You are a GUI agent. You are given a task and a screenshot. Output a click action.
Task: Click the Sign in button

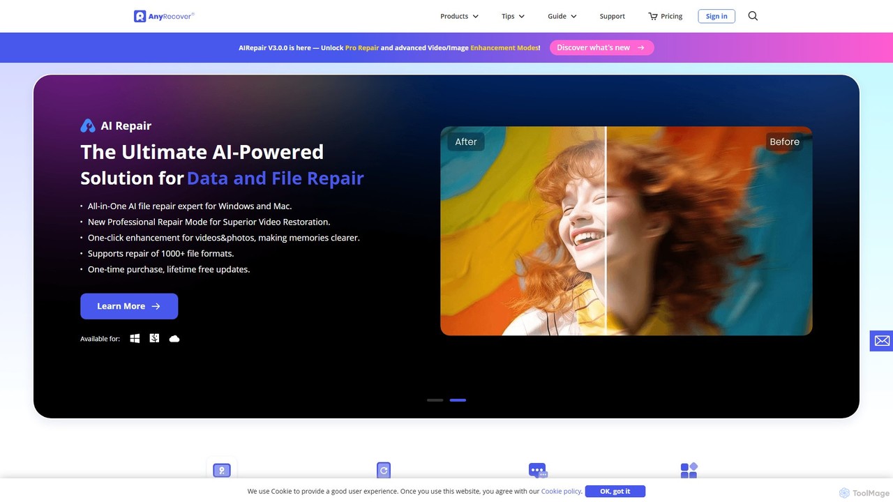[x=716, y=16]
